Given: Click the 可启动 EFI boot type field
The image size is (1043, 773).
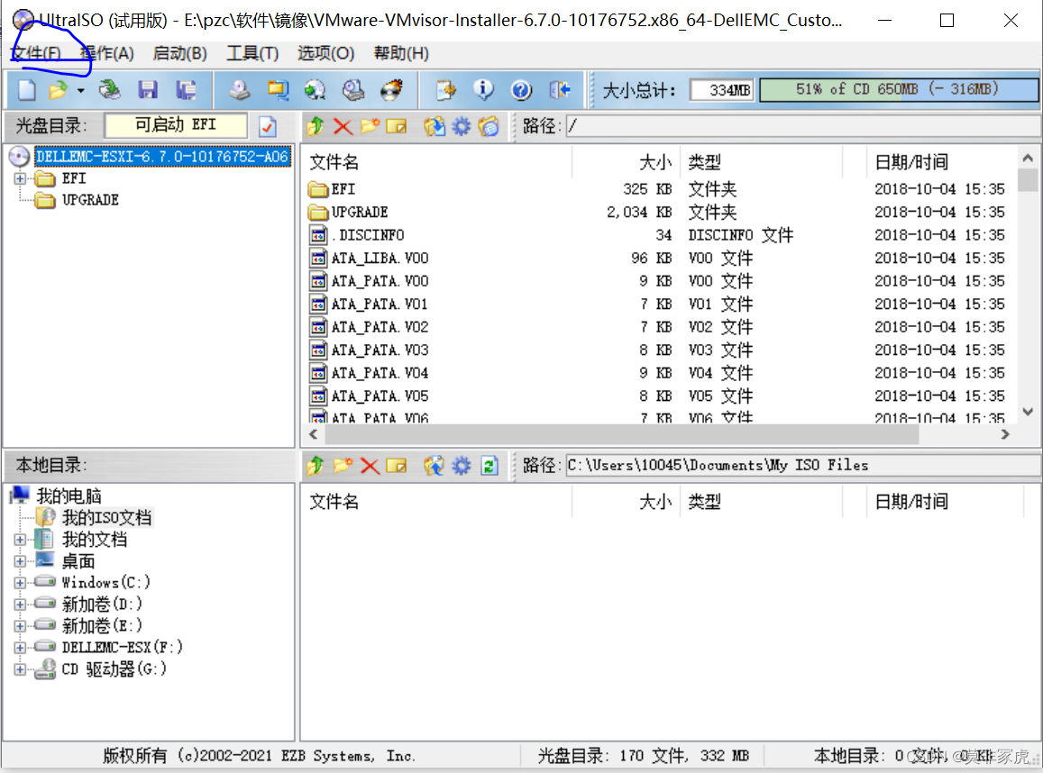Looking at the screenshot, I should tap(176, 125).
